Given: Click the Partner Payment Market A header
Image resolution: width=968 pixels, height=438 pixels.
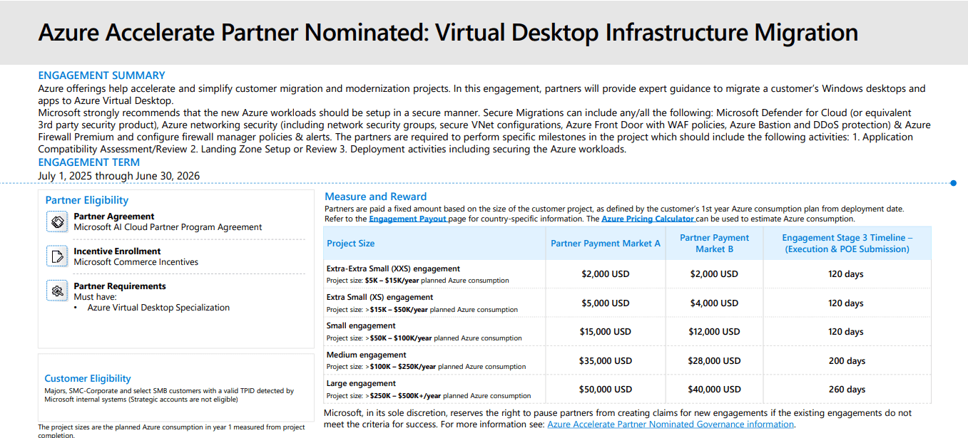Looking at the screenshot, I should 606,244.
